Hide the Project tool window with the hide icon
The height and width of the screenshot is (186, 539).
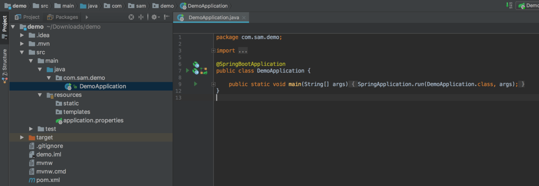(166, 17)
